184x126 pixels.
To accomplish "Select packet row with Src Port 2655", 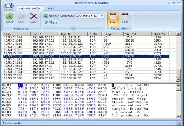I will (86, 66).
